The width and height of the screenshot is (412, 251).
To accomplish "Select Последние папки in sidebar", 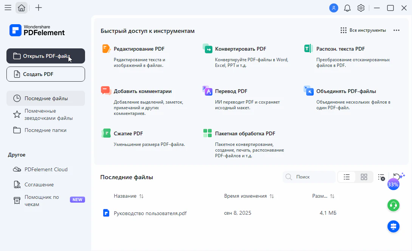I will pyautogui.click(x=46, y=130).
